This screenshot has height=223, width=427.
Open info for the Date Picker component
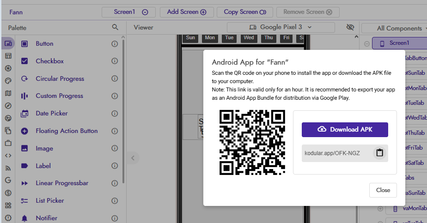(x=115, y=114)
